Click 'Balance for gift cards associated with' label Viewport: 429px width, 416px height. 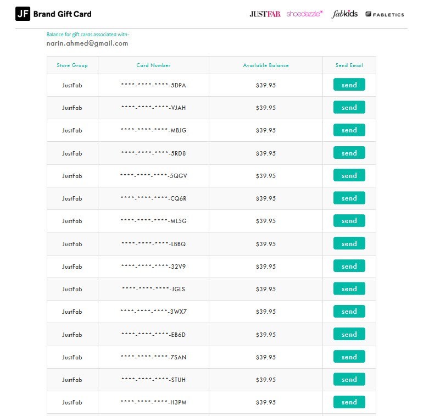87,35
